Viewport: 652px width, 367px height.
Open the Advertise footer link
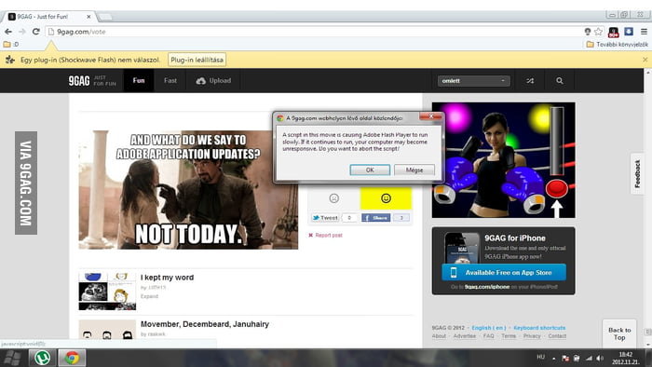pyautogui.click(x=465, y=336)
